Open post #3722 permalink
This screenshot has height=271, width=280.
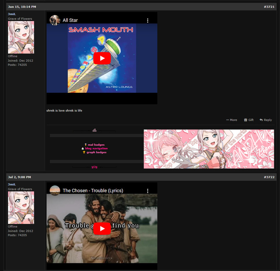tap(269, 177)
